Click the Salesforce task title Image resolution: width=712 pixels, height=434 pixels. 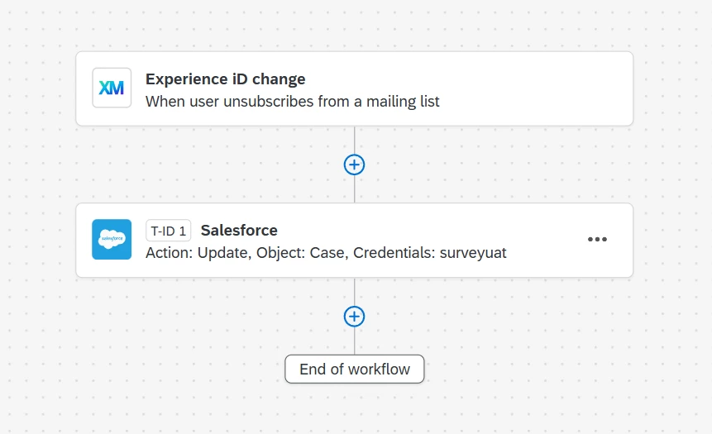(239, 231)
